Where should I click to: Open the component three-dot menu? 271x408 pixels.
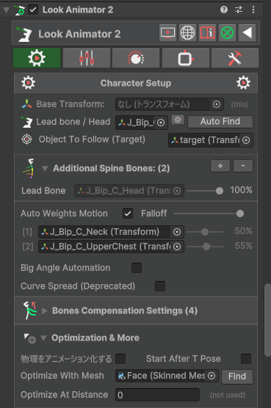point(253,10)
